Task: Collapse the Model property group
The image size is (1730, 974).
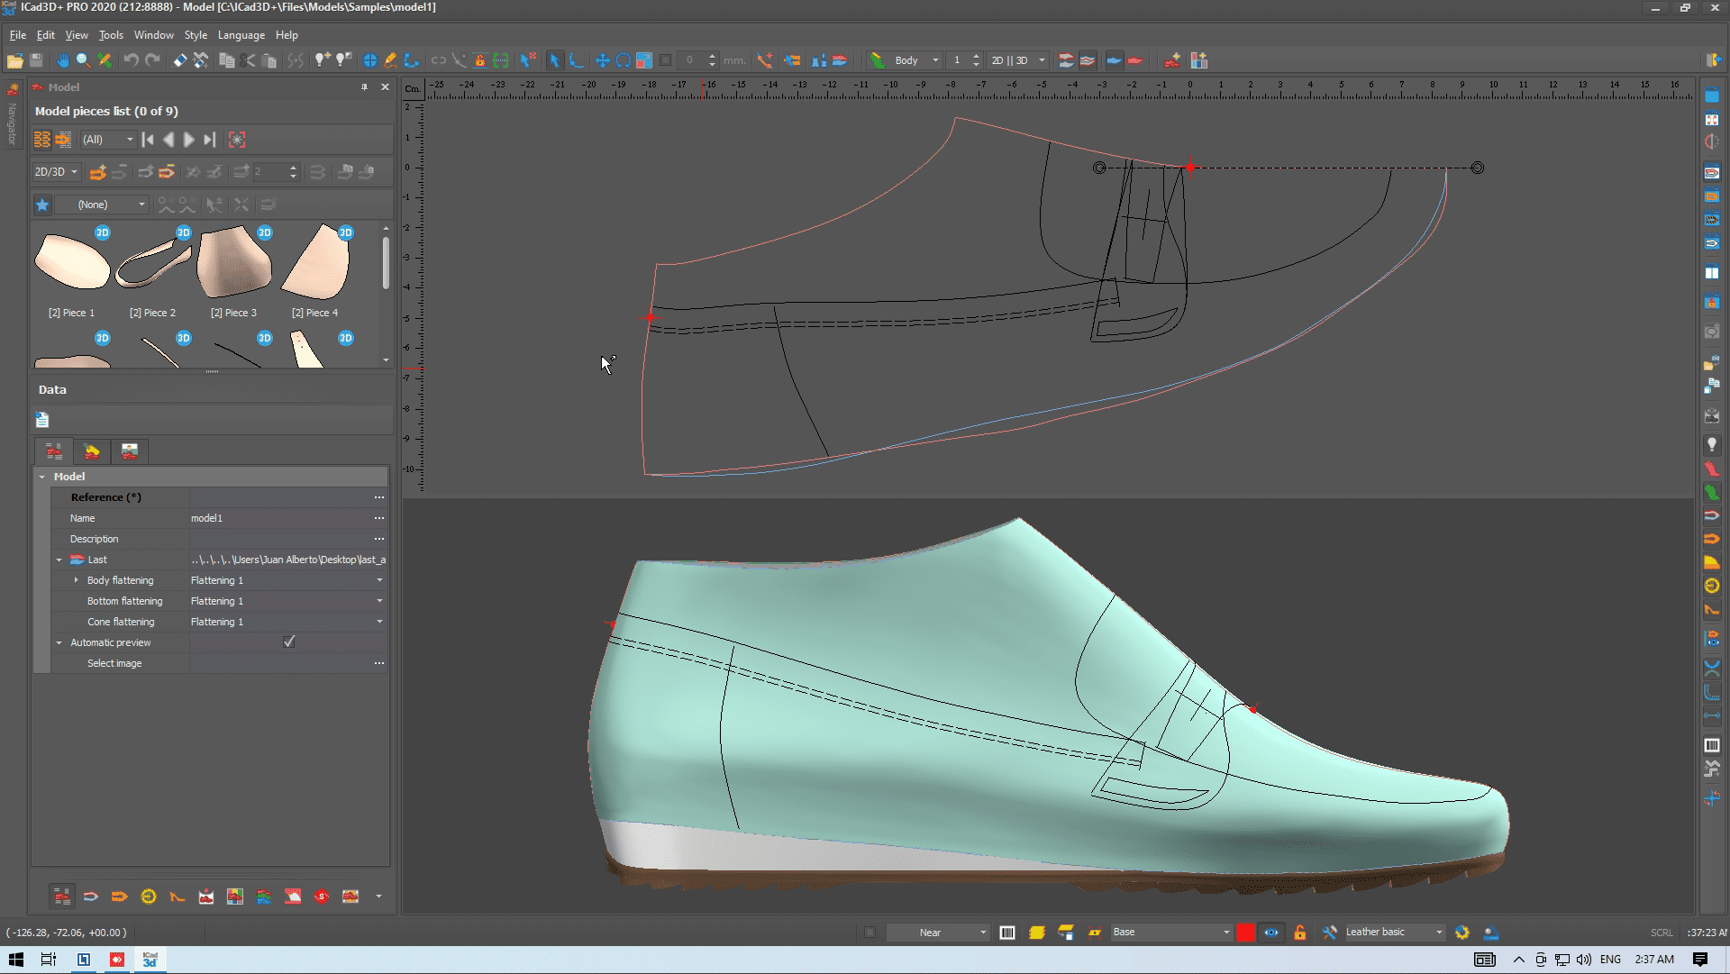Action: tap(42, 477)
